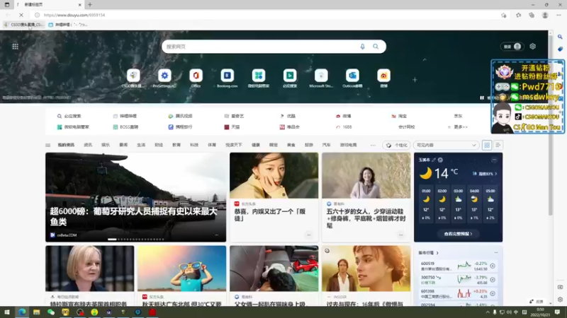Open weather card options menu
This screenshot has height=318, width=567.
click(x=494, y=160)
